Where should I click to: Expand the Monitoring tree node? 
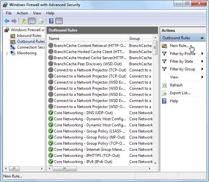[x=7, y=53]
